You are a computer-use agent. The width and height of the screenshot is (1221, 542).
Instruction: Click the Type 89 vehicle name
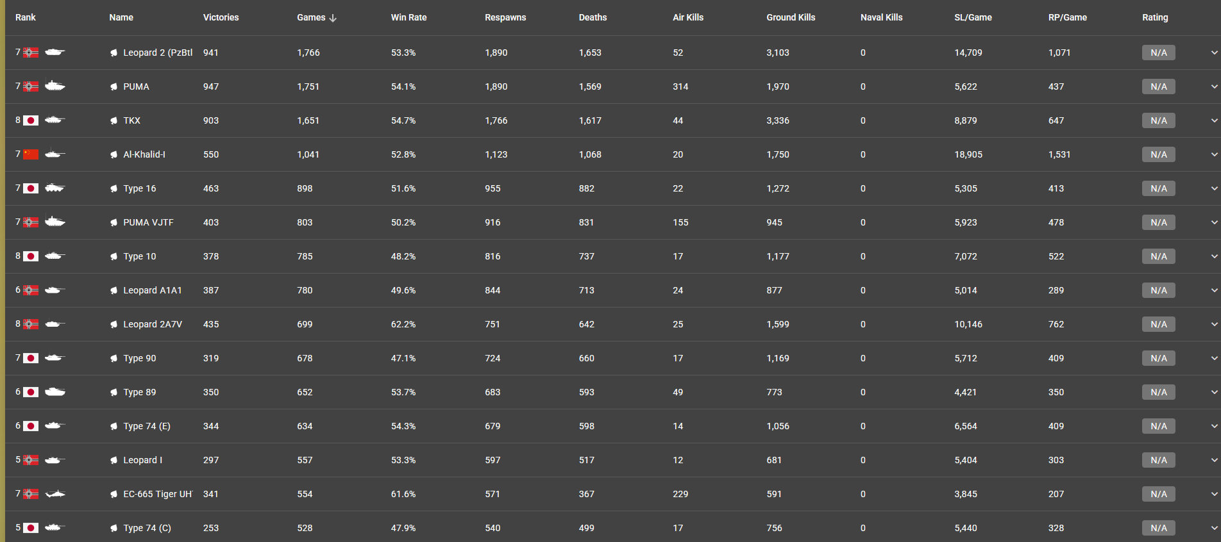(x=140, y=392)
